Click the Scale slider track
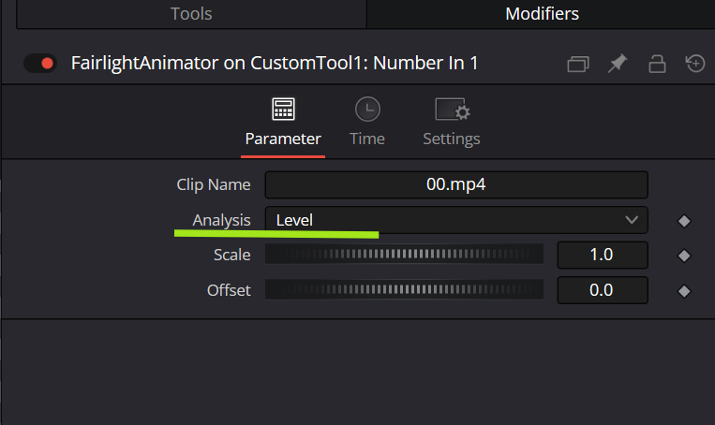715x425 pixels. pos(404,255)
